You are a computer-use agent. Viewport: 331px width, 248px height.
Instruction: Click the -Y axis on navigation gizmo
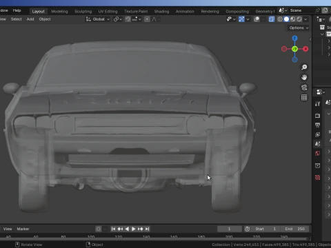[294, 49]
